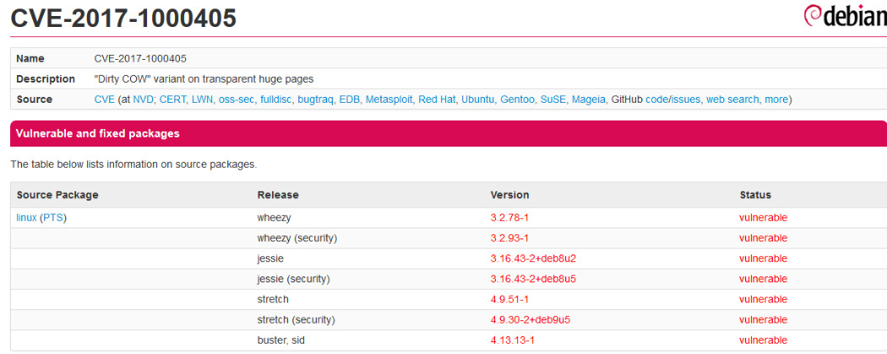The height and width of the screenshot is (354, 887).
Task: Select the CVE-2017-1000405 name value
Action: [140, 58]
